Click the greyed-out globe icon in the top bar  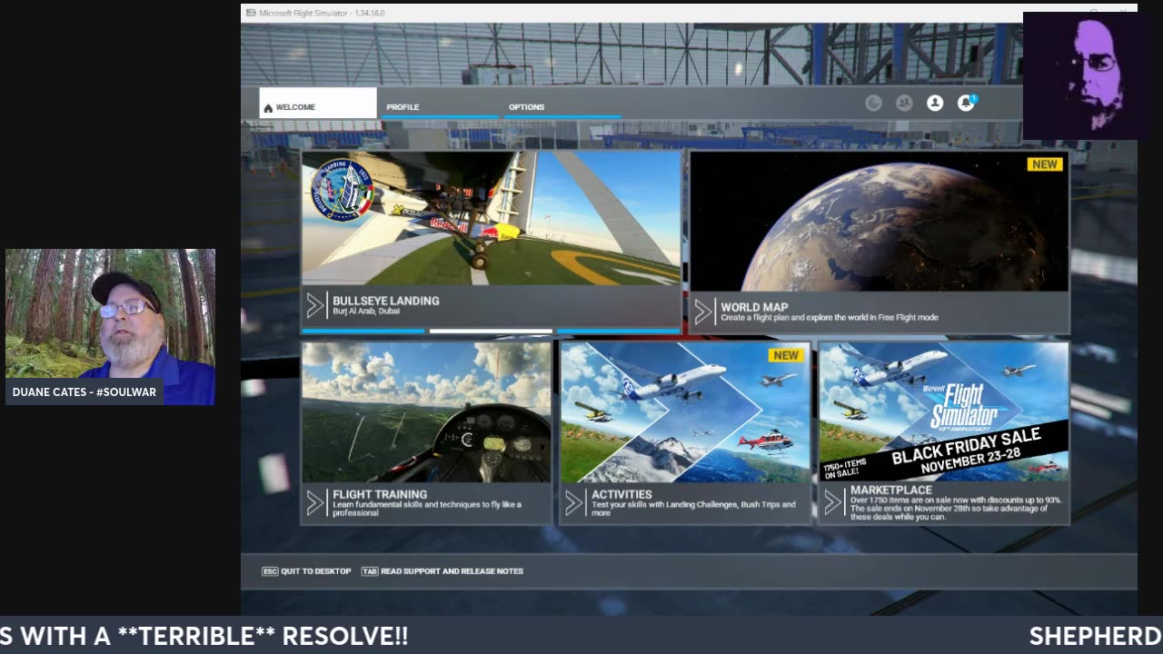[873, 104]
